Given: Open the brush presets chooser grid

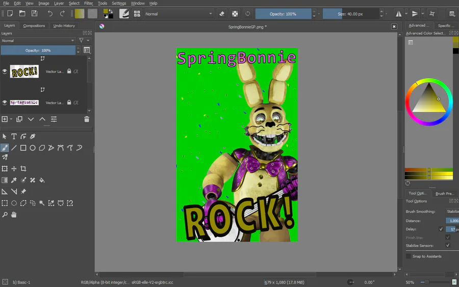Looking at the screenshot, I should pos(137,13).
